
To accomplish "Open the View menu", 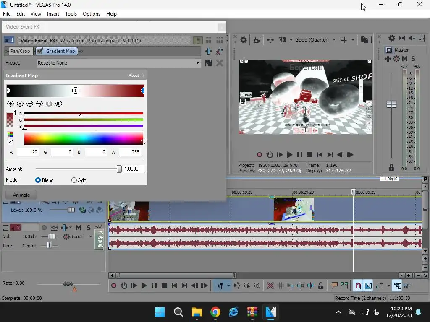I will (x=36, y=14).
